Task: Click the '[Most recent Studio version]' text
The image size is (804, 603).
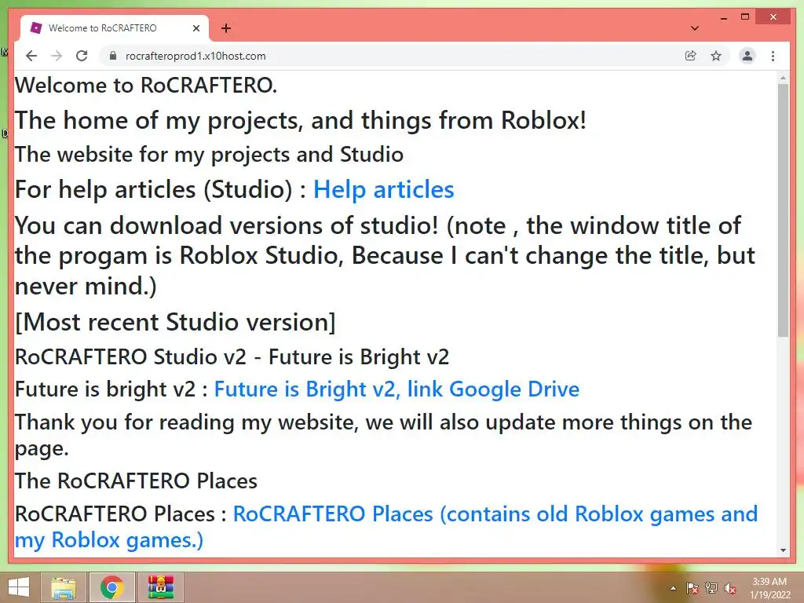Action: pyautogui.click(x=175, y=322)
